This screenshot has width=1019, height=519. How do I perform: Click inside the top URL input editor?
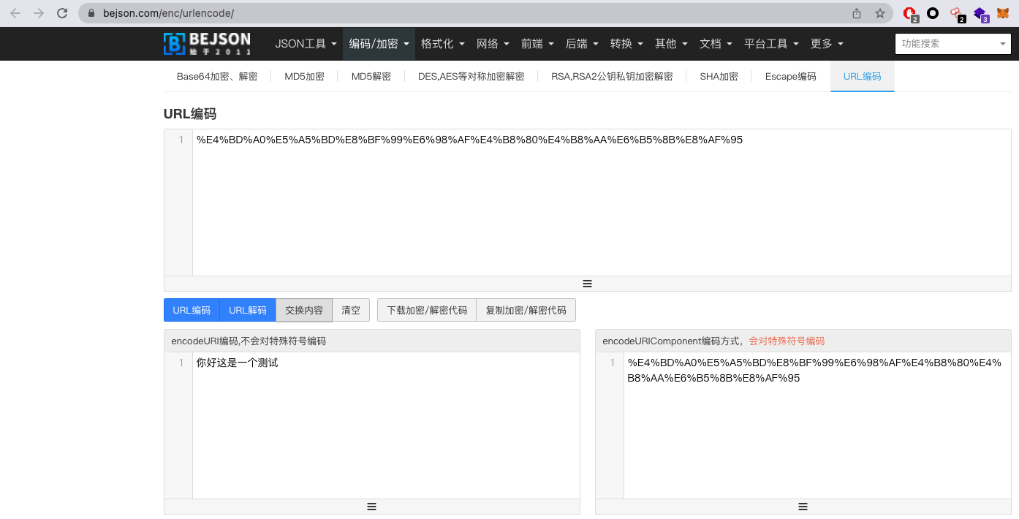[x=602, y=202]
